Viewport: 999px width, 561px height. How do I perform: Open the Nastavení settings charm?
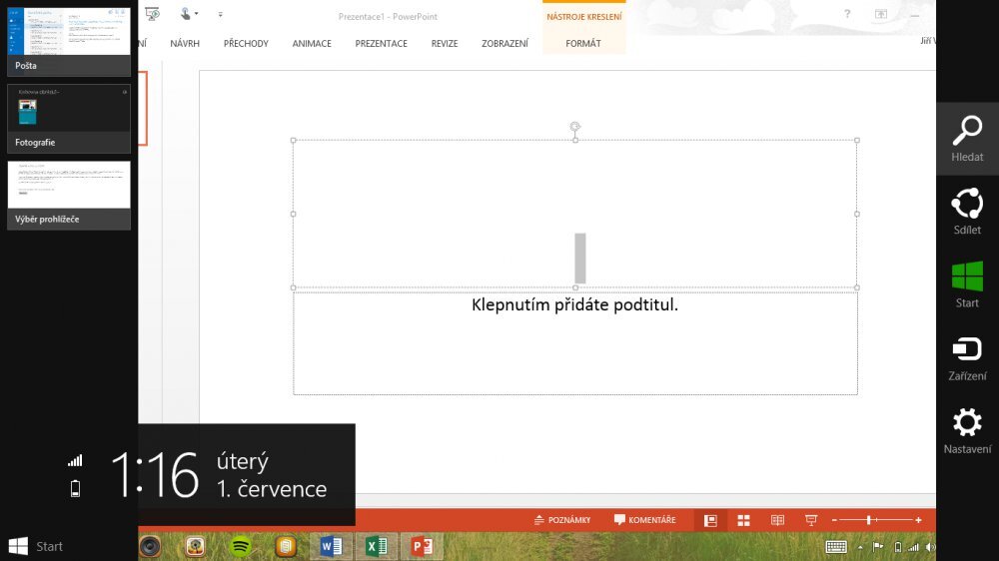coord(967,430)
